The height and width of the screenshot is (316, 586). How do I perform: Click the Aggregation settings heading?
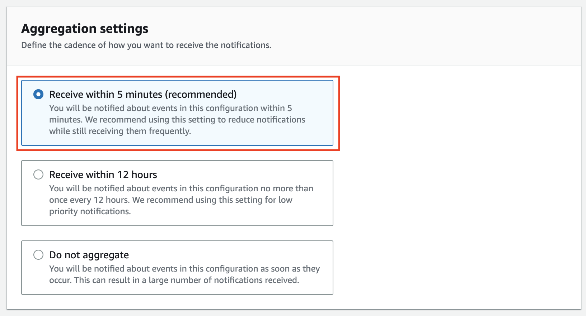click(85, 29)
